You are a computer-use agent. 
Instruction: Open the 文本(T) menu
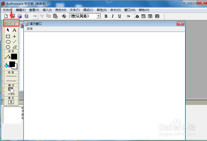click(75, 10)
